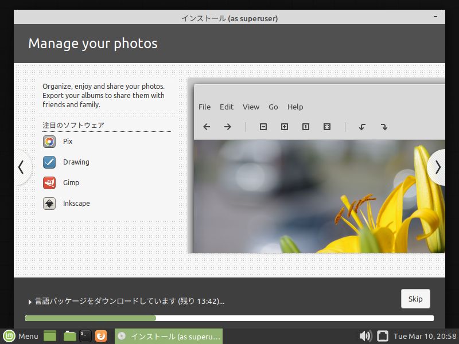Click the forward arrow in photo viewer toolbar
The image size is (459, 344).
(227, 127)
